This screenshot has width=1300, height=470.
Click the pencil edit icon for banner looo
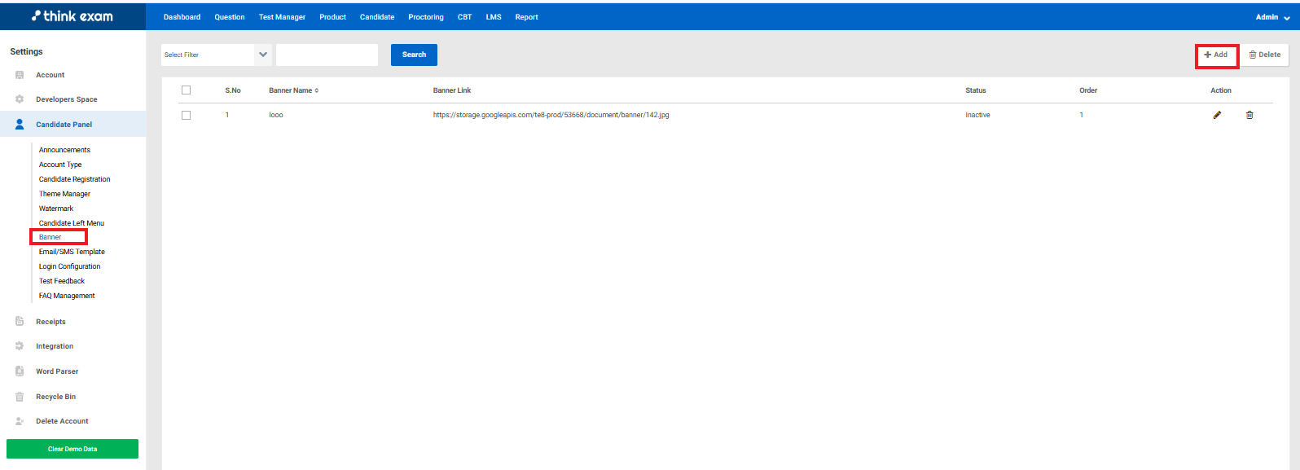click(1217, 115)
